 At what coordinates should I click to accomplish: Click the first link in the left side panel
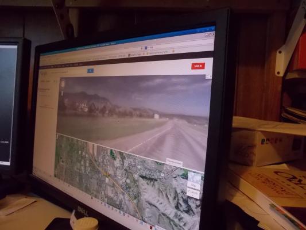click(45, 90)
